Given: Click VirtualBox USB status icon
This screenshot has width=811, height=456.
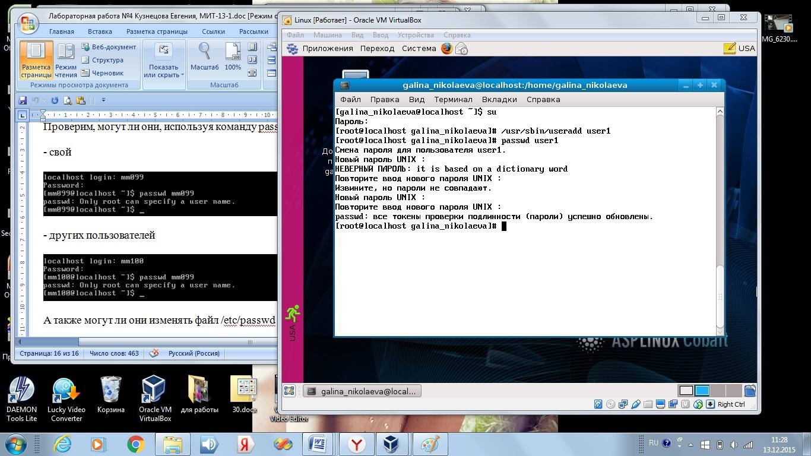Looking at the screenshot, I should [x=636, y=404].
